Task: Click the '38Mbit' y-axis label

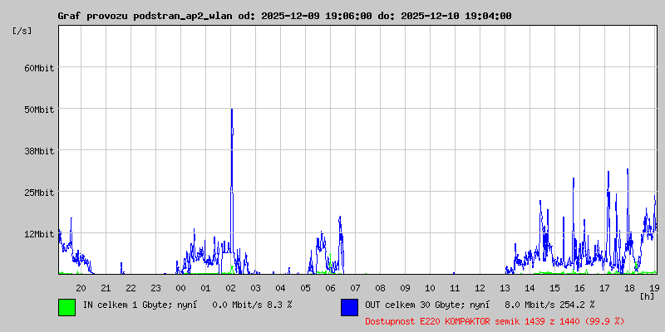Action: pos(39,151)
